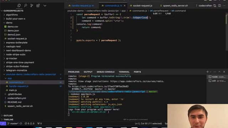Switch to socket-request.js editor tab
The image size is (228, 128).
(x=141, y=6)
